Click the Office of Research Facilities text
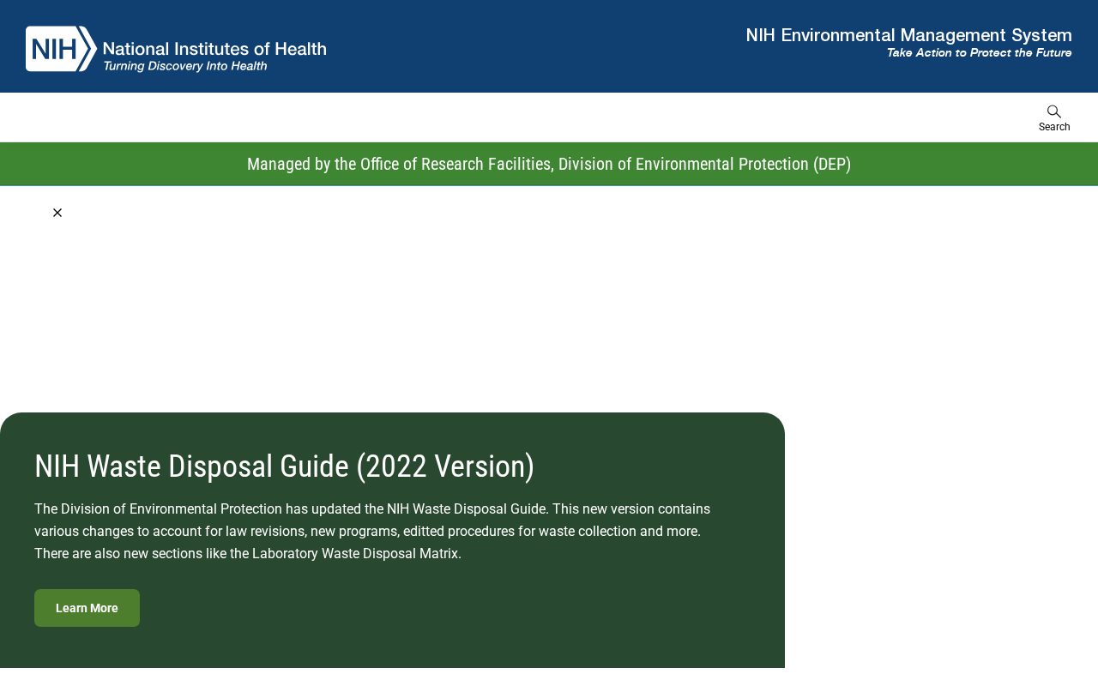The image size is (1098, 686). click(455, 164)
